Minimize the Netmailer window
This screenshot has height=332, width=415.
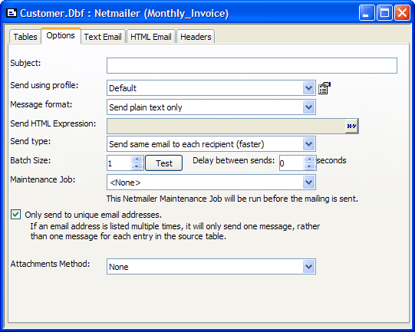point(367,13)
